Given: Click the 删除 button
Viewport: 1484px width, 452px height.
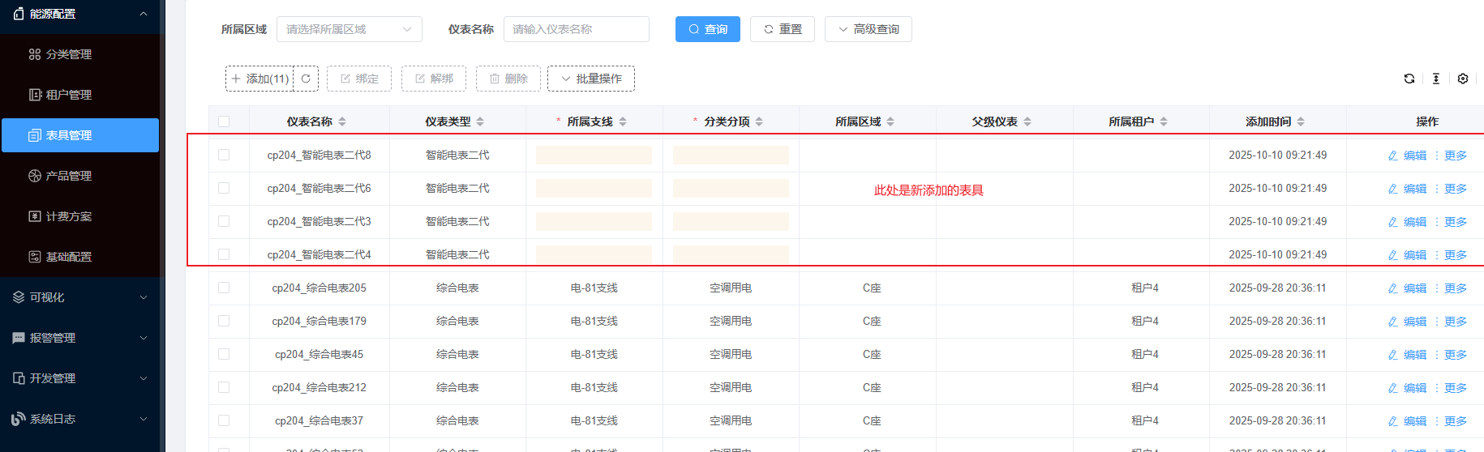Looking at the screenshot, I should click(508, 79).
